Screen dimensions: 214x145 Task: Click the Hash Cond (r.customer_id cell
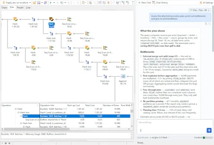[x=53, y=123]
